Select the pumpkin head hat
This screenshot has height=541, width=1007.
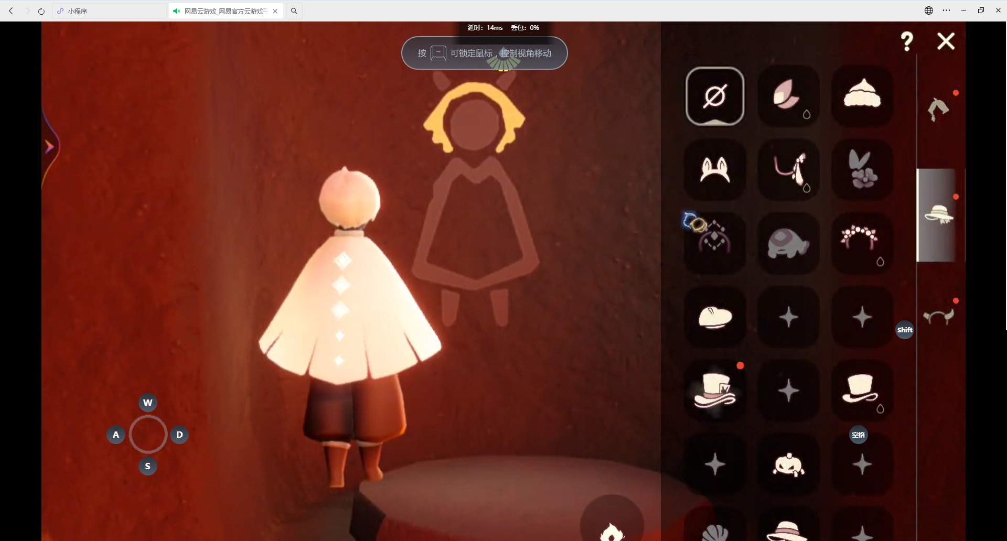(x=788, y=464)
